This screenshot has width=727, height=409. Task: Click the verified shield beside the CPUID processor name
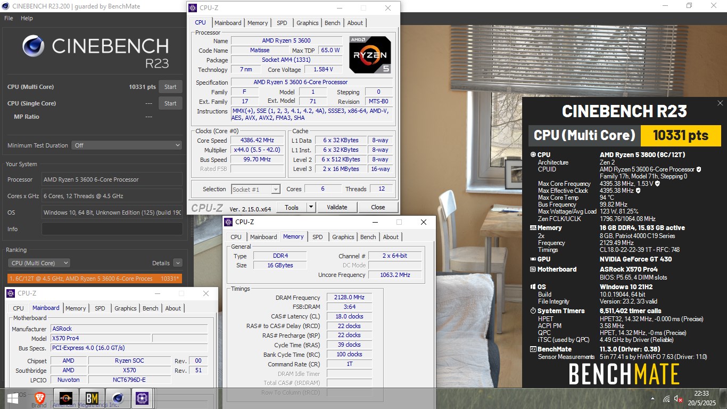click(698, 169)
